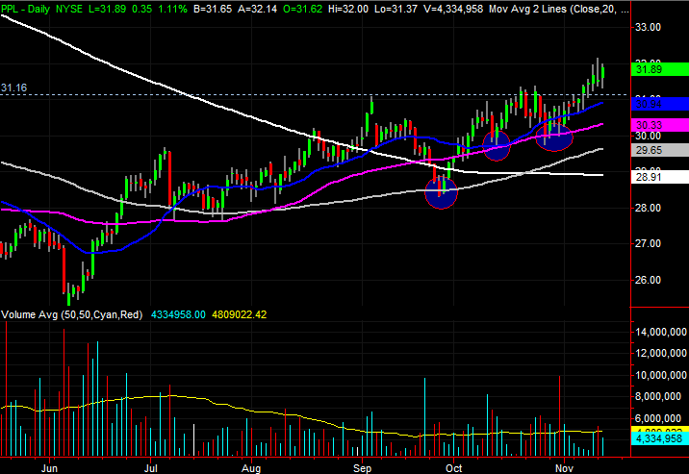Click the 12,000,000 volume axis label

coord(660,353)
